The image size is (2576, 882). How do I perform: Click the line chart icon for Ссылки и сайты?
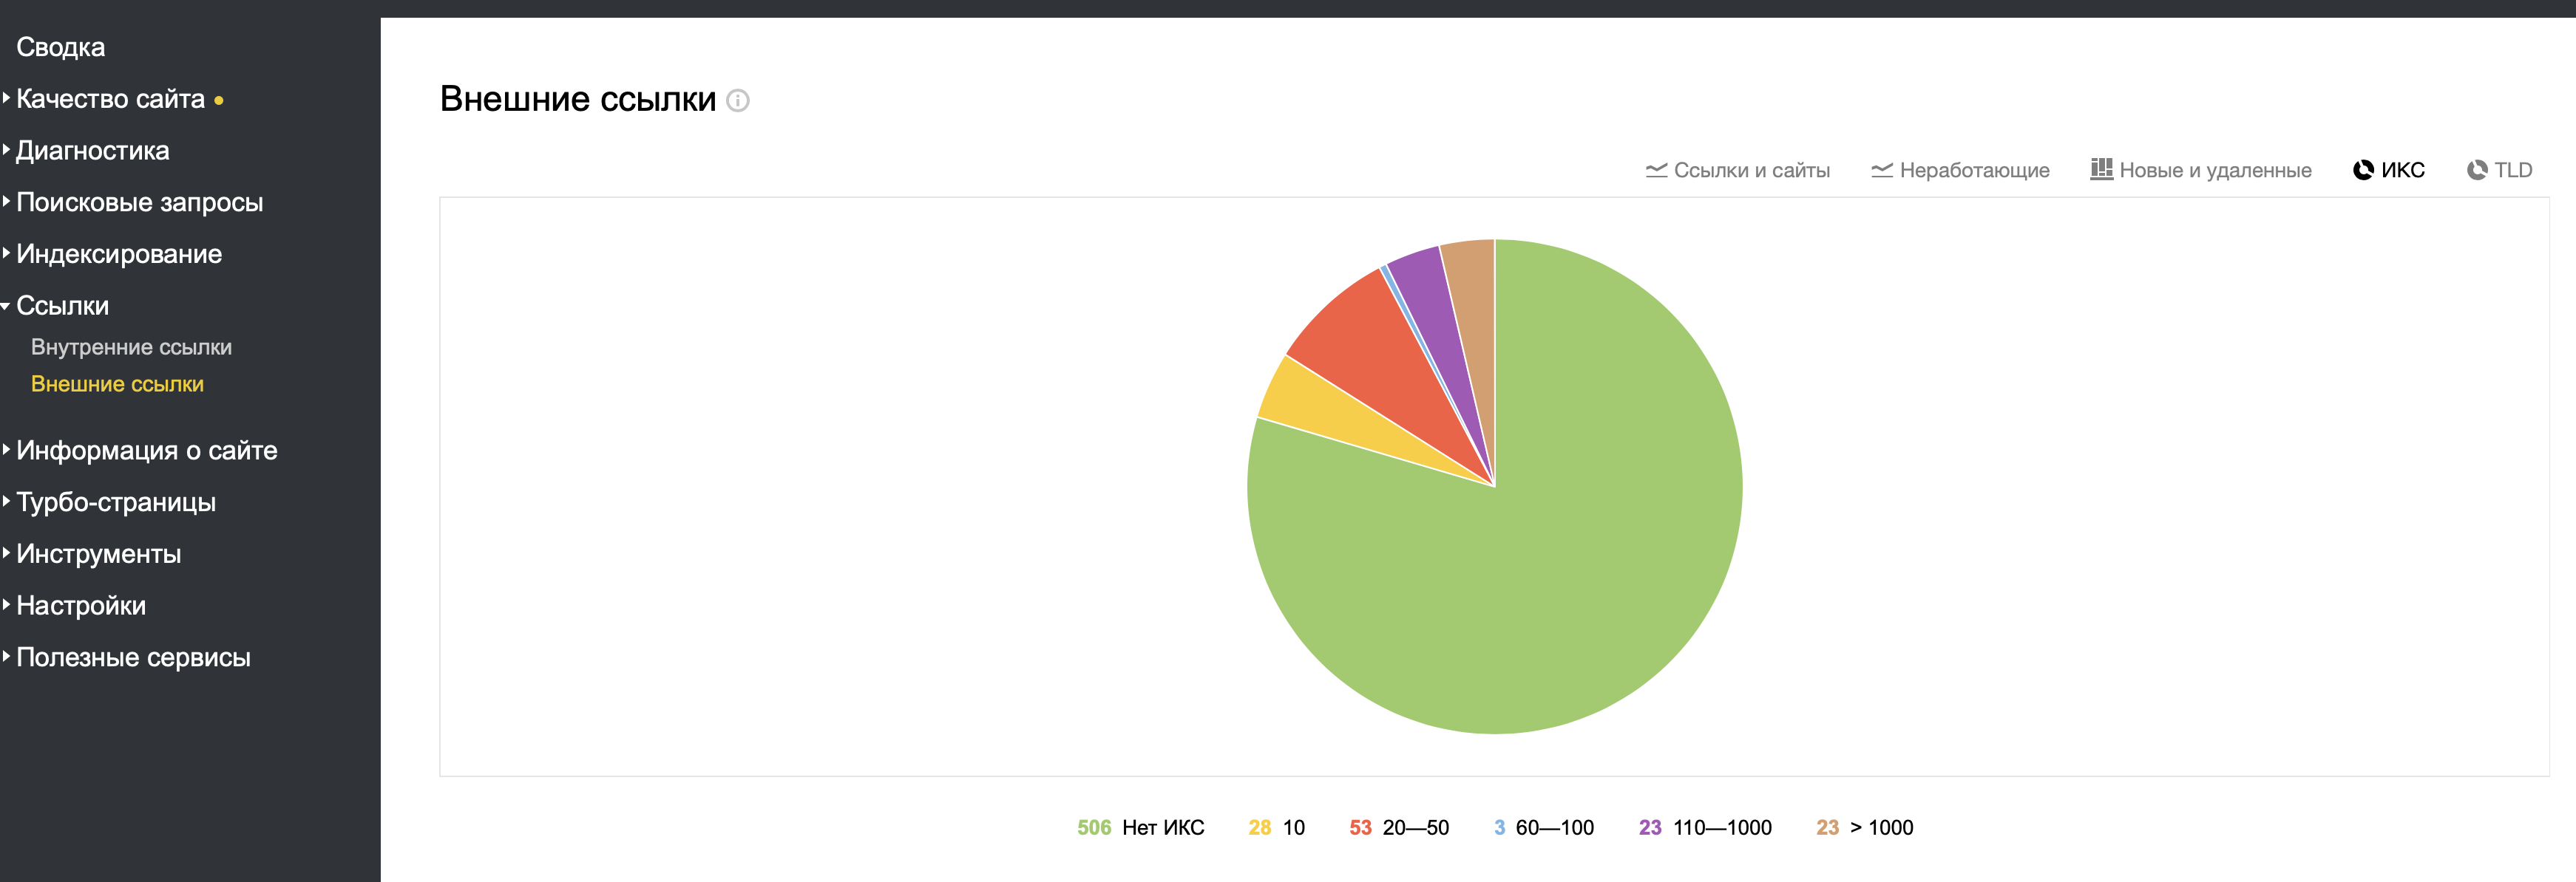click(1656, 171)
